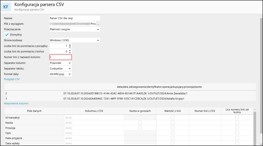Image resolution: width=263 pixels, height=146 pixels.
Task: Decrease lines to skip from beginning
Action: 70,47
